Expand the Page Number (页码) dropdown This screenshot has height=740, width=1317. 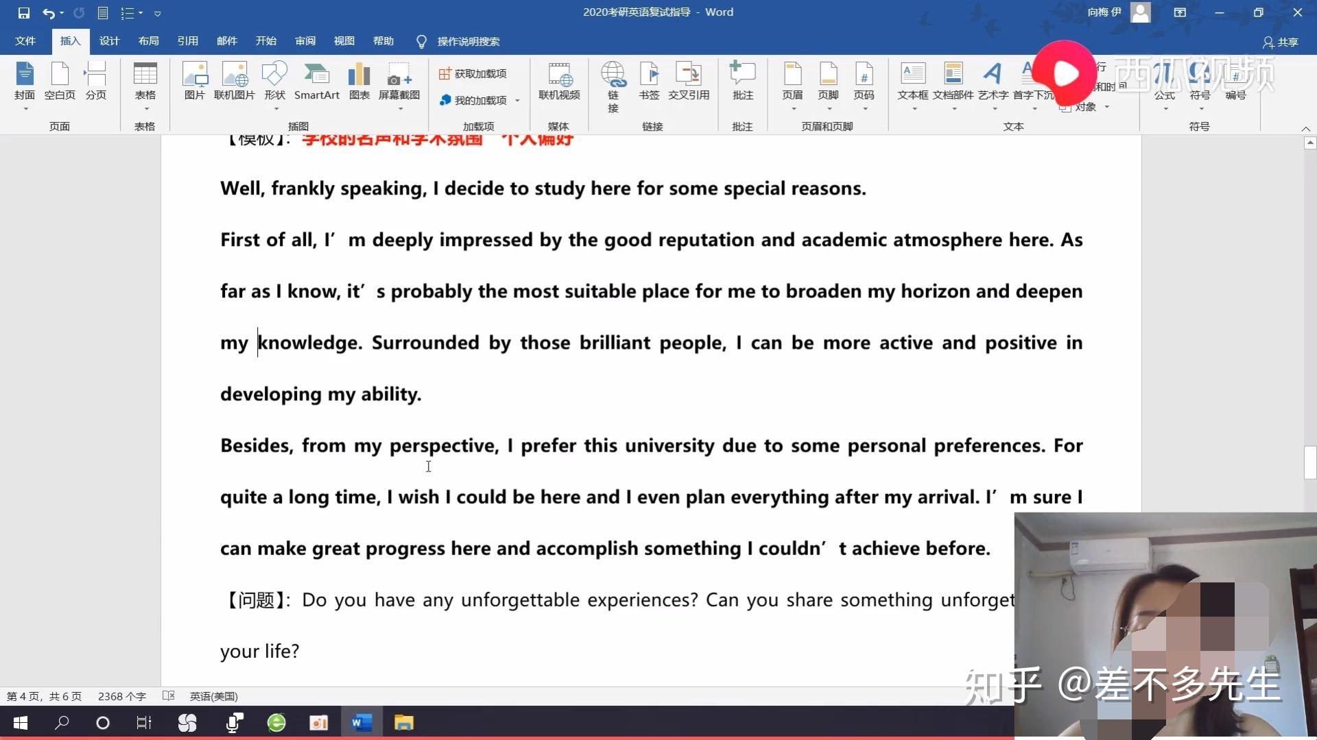(864, 108)
